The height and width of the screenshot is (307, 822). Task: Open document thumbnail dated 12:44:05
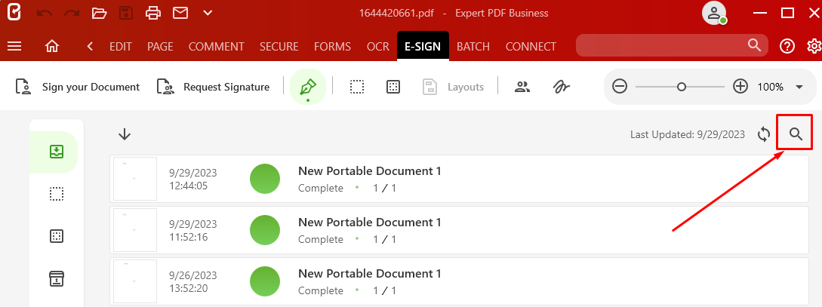click(x=135, y=179)
